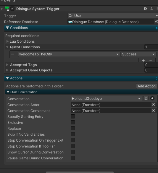The width and height of the screenshot is (158, 173).
Task: Collapse the Start Conversation action
Action: [x=8, y=92]
